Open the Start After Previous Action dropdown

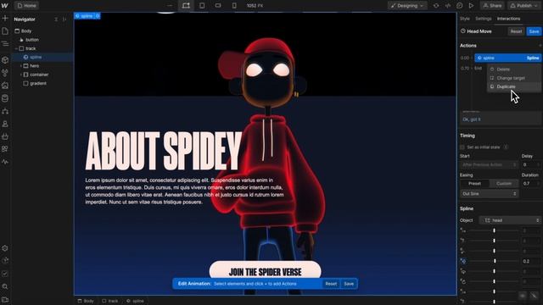[490, 165]
